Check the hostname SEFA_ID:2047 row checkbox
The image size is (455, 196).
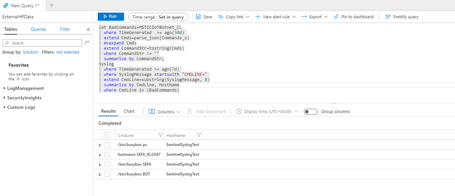[x=107, y=155]
